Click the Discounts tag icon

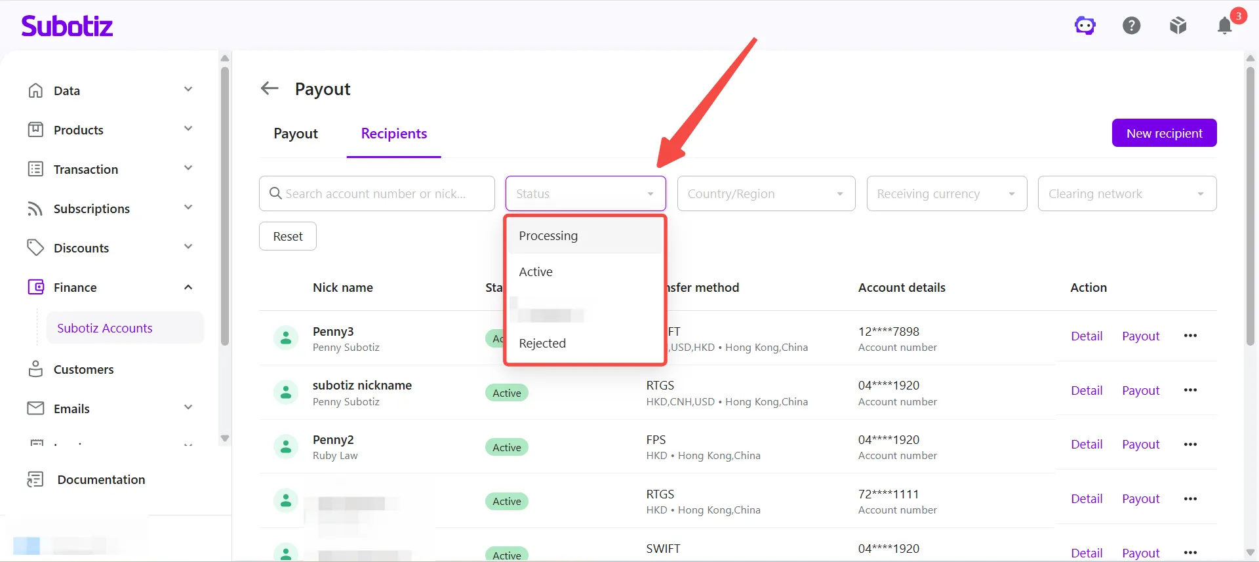[x=35, y=248]
